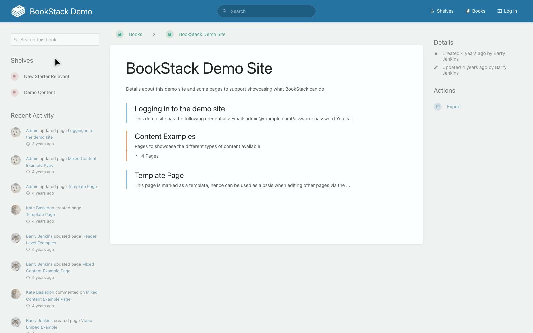Click the Books icon in top navigation

(x=468, y=11)
